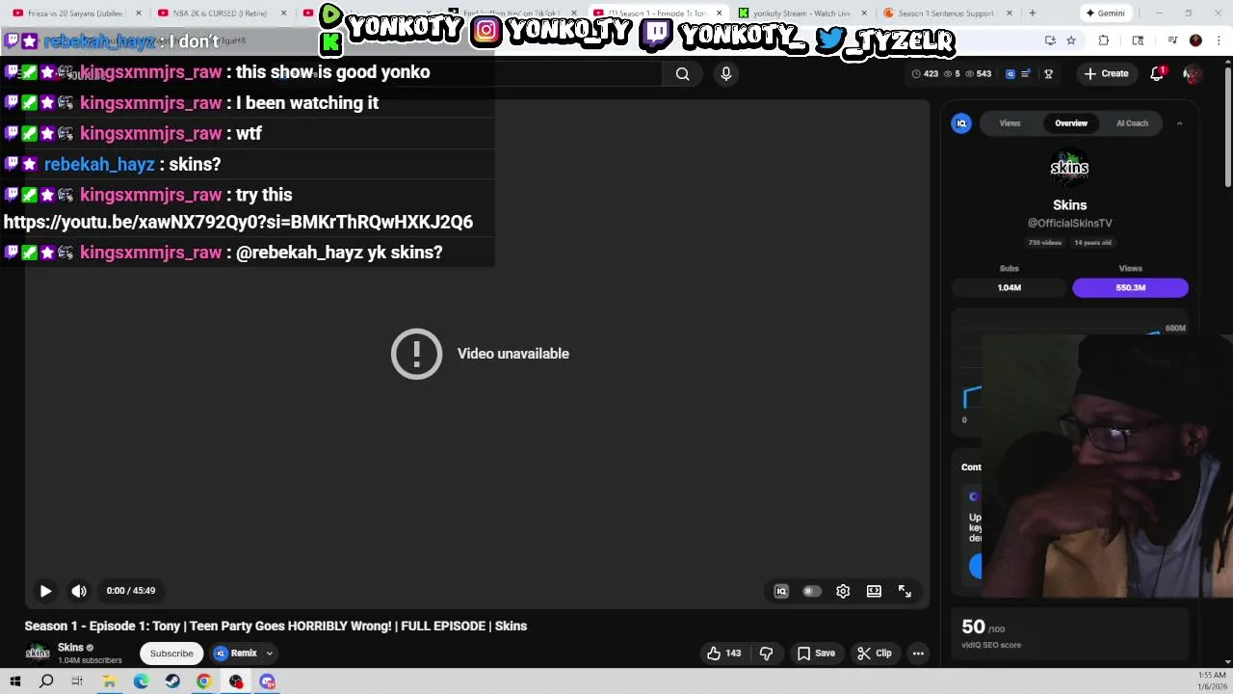
Task: Bookmark this page with star icon
Action: [x=1071, y=40]
